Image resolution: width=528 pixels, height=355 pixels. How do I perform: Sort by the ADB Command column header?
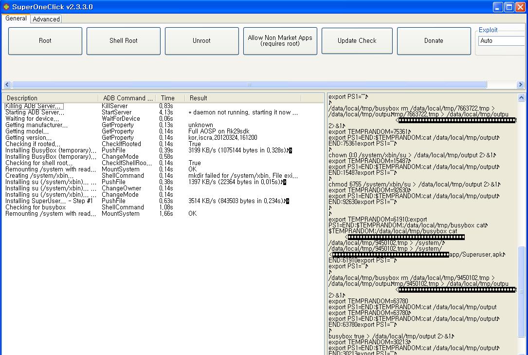(127, 98)
